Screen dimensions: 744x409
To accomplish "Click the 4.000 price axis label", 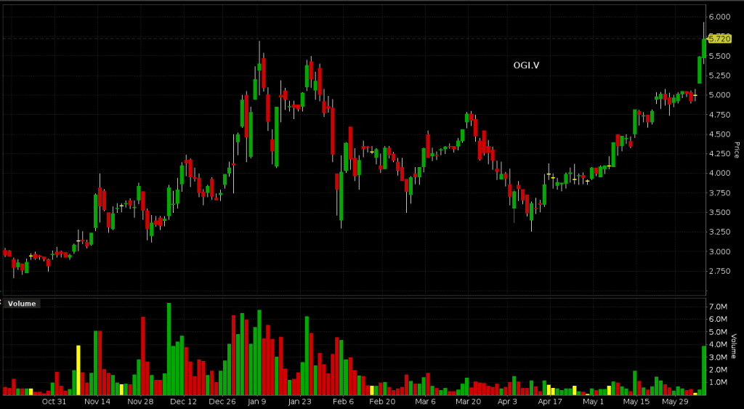I will (x=720, y=173).
